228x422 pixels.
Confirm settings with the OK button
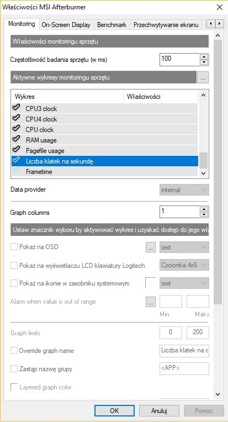click(x=114, y=411)
